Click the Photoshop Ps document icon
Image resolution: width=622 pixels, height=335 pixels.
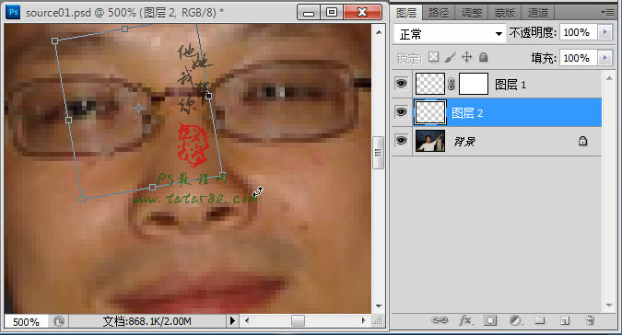(x=13, y=12)
